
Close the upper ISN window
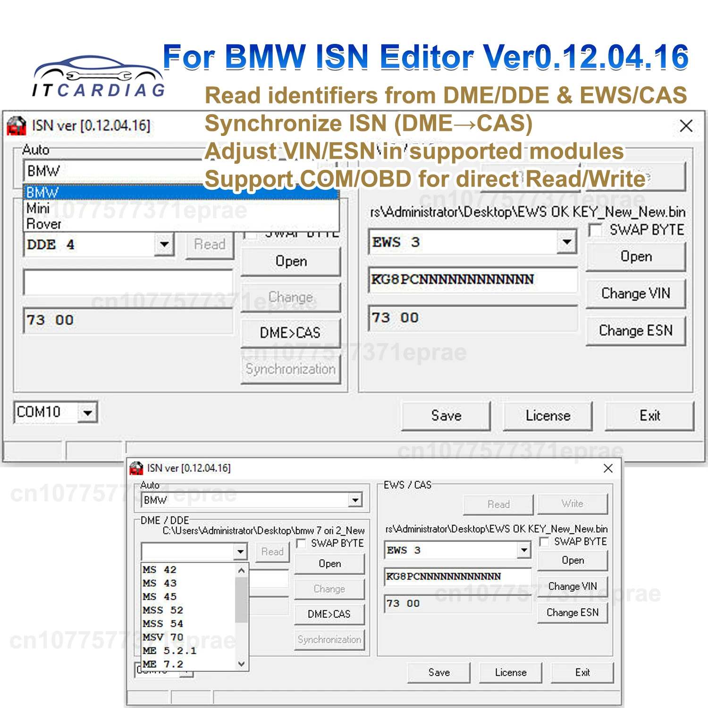point(686,126)
